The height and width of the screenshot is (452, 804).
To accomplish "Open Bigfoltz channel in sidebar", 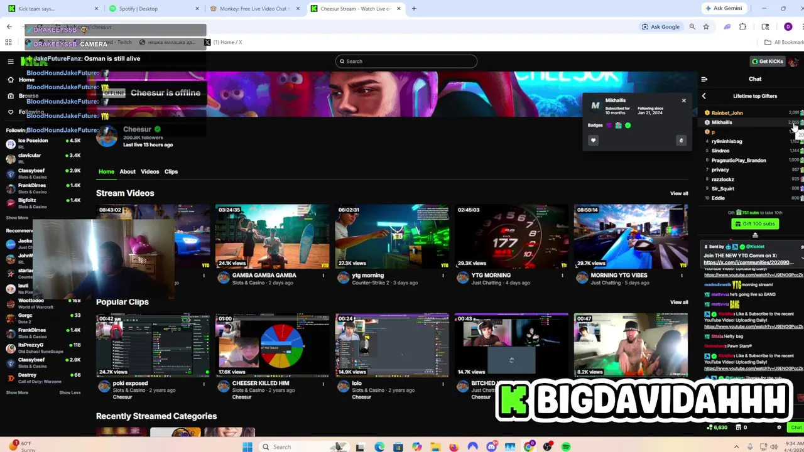I will (x=43, y=203).
